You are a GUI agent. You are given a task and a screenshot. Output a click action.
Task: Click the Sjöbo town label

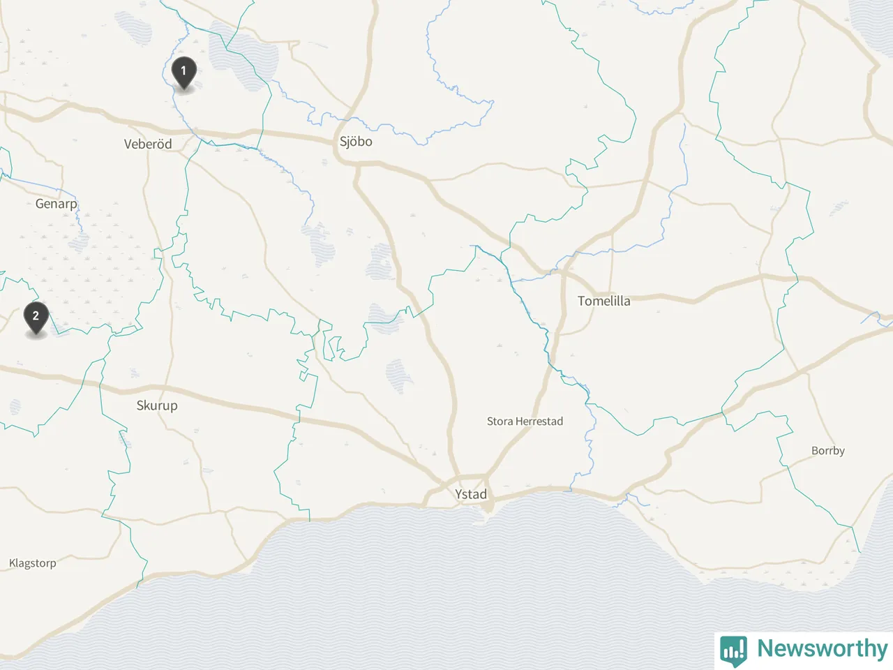click(x=356, y=141)
